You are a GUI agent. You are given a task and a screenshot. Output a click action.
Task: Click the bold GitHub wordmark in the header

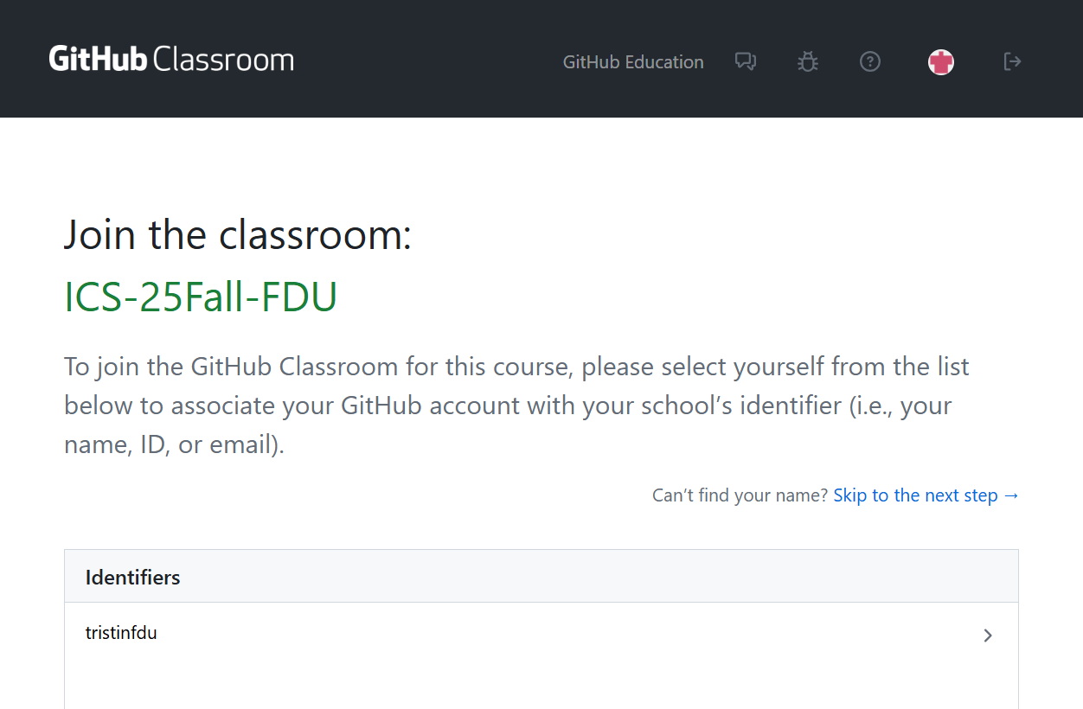98,60
